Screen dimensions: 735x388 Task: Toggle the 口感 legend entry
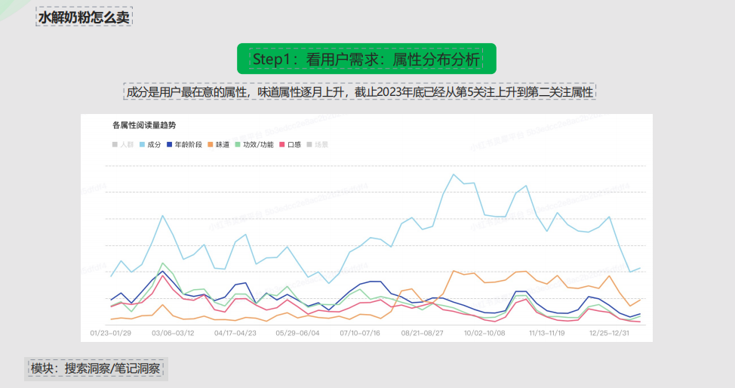pyautogui.click(x=291, y=145)
